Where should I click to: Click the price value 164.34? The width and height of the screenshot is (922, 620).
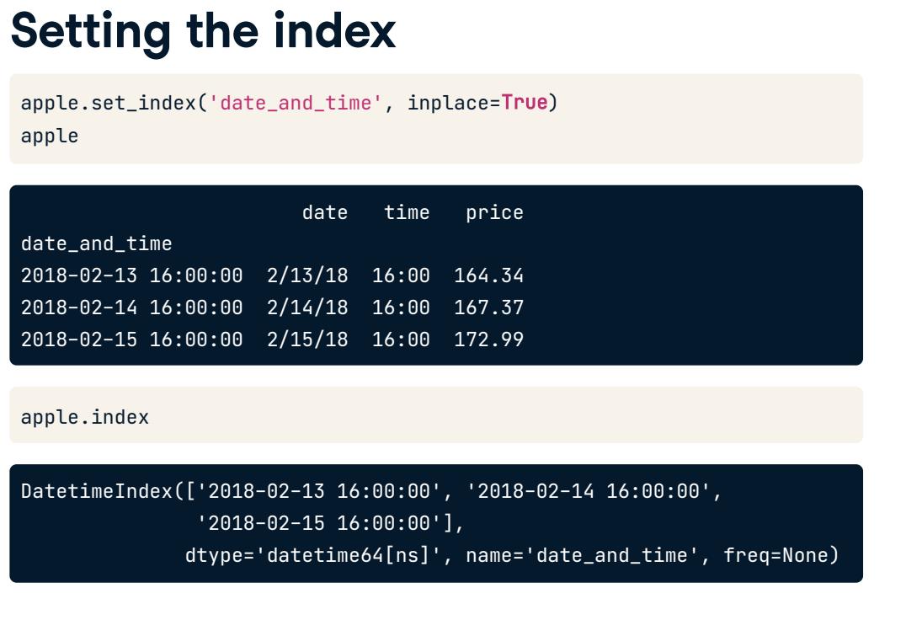point(488,275)
